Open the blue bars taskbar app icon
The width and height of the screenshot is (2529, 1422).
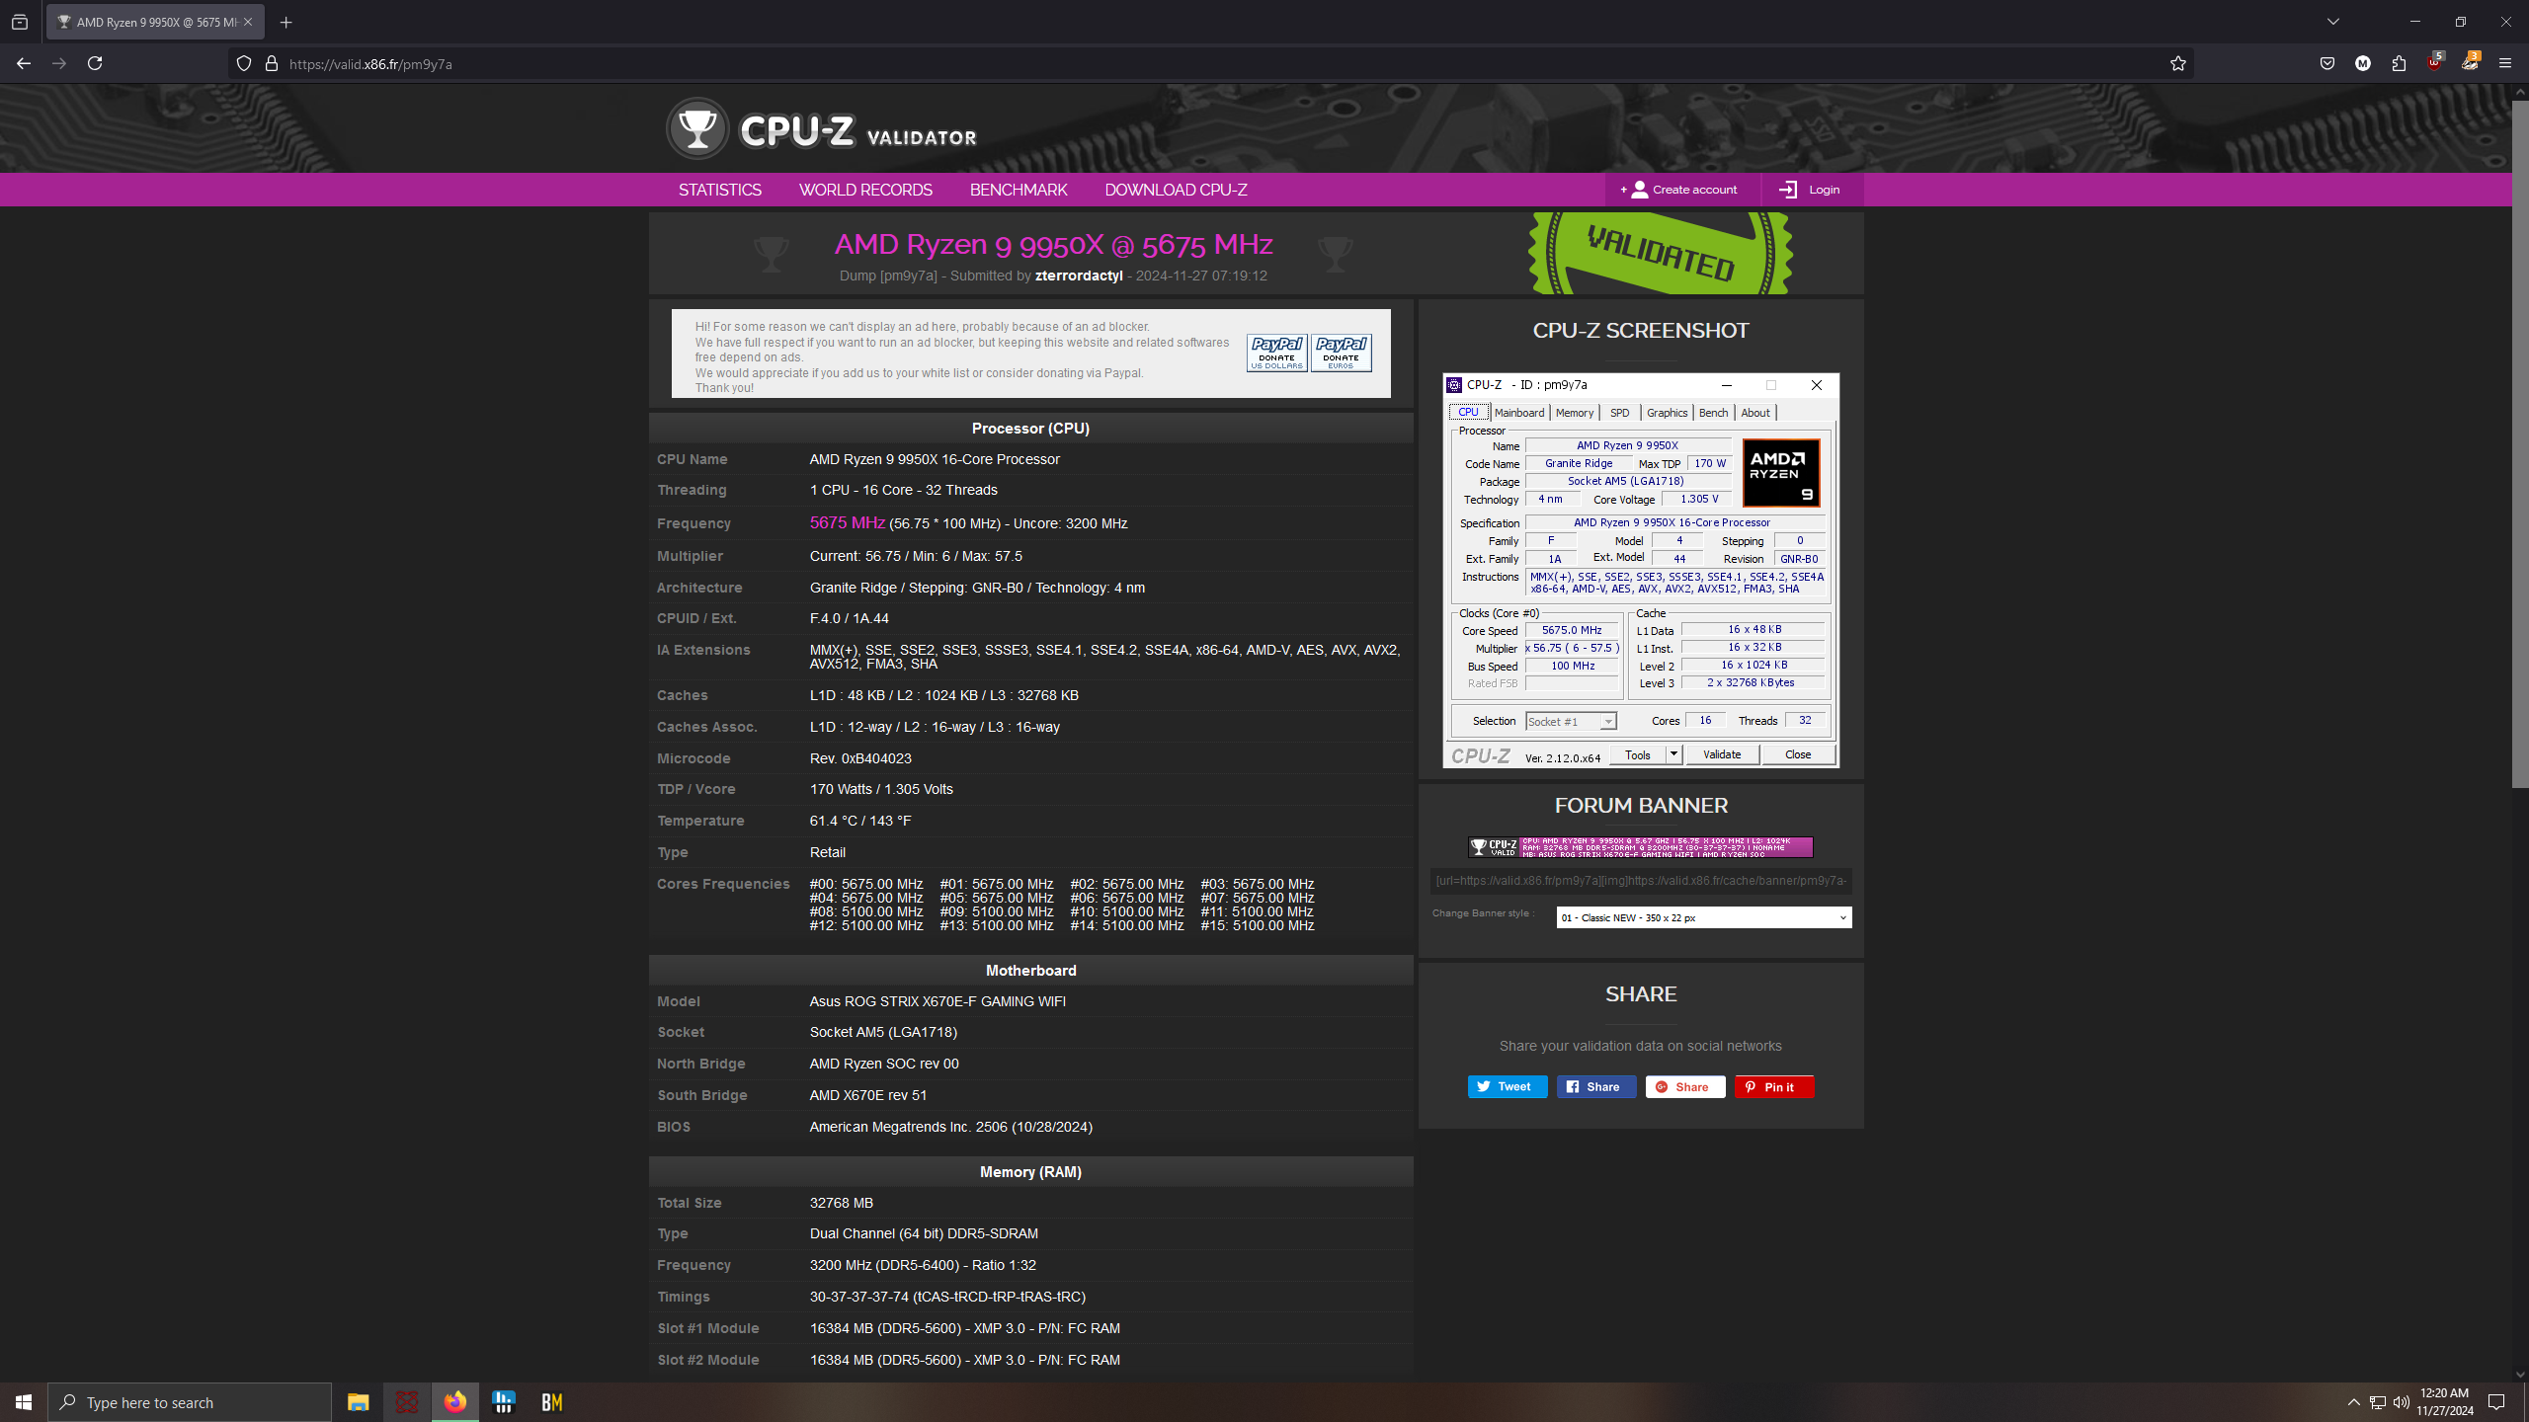[504, 1402]
